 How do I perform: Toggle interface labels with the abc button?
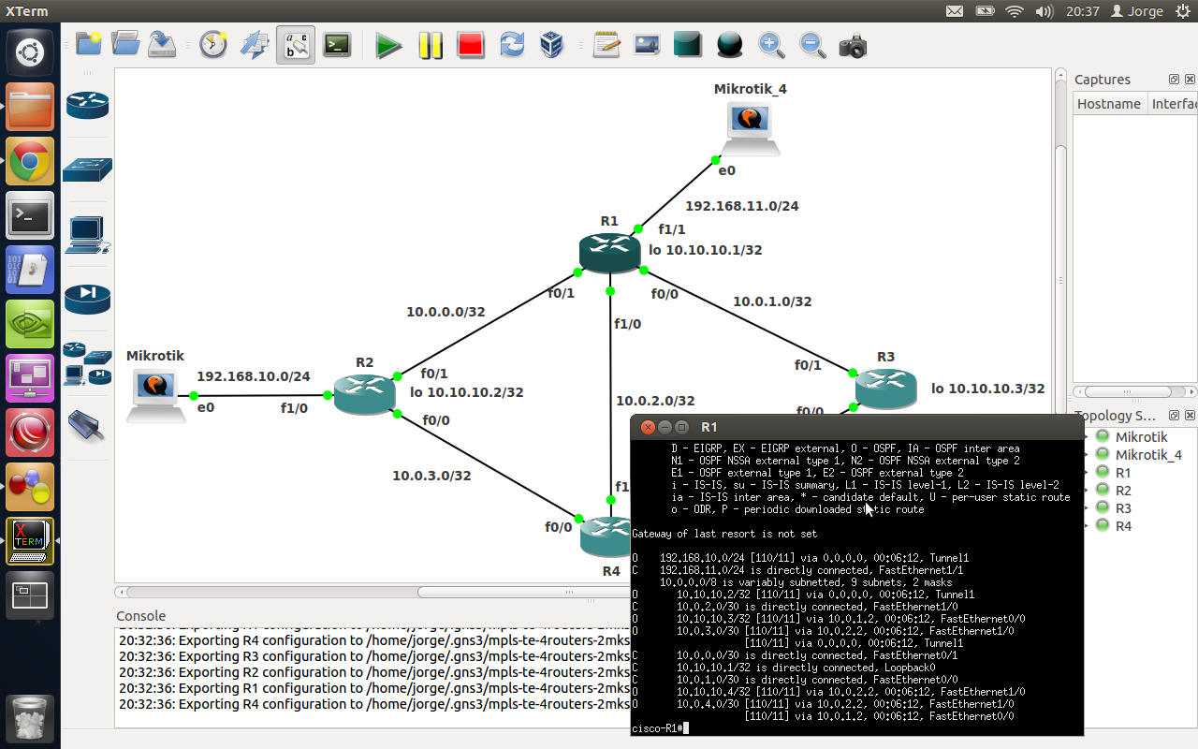click(x=296, y=45)
